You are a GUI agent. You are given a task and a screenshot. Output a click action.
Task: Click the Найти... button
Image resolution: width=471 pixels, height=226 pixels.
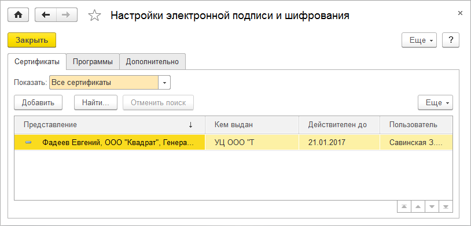[96, 103]
